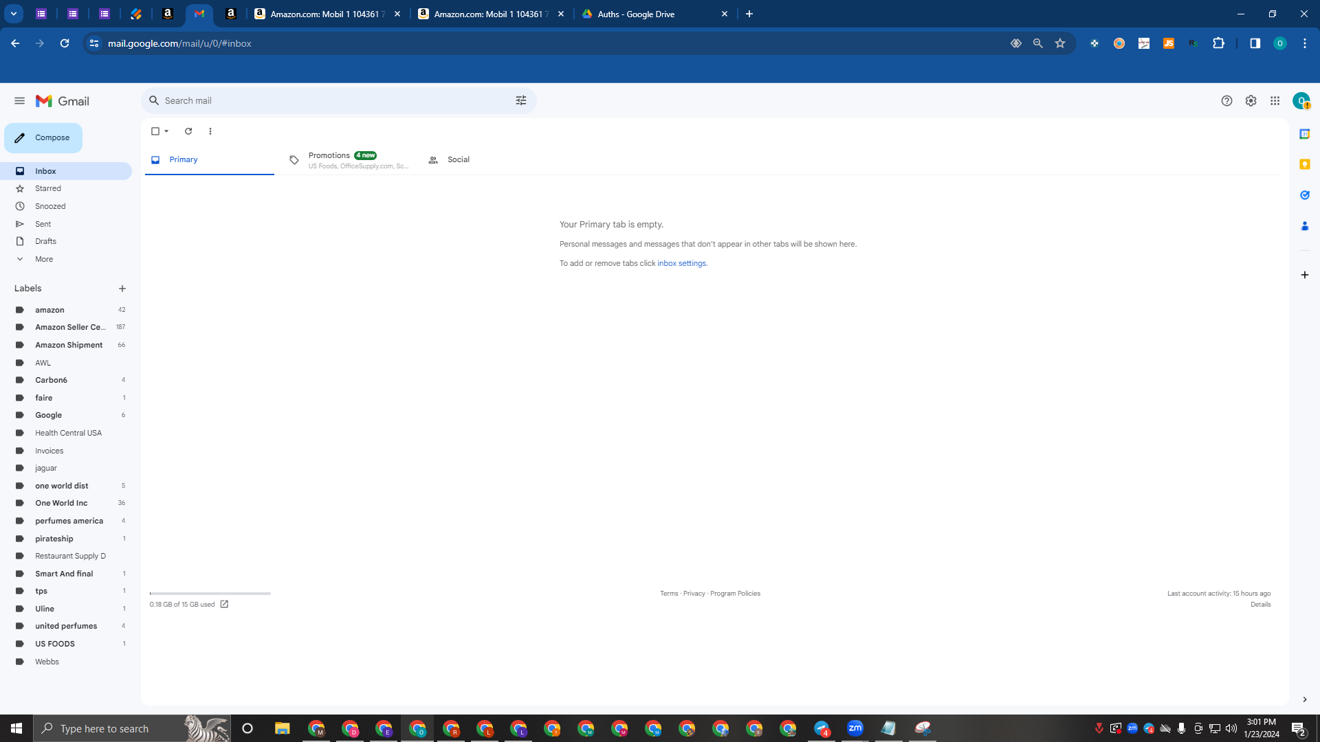Open the Chrome side panel icon
1320x742 pixels.
pos(1255,43)
